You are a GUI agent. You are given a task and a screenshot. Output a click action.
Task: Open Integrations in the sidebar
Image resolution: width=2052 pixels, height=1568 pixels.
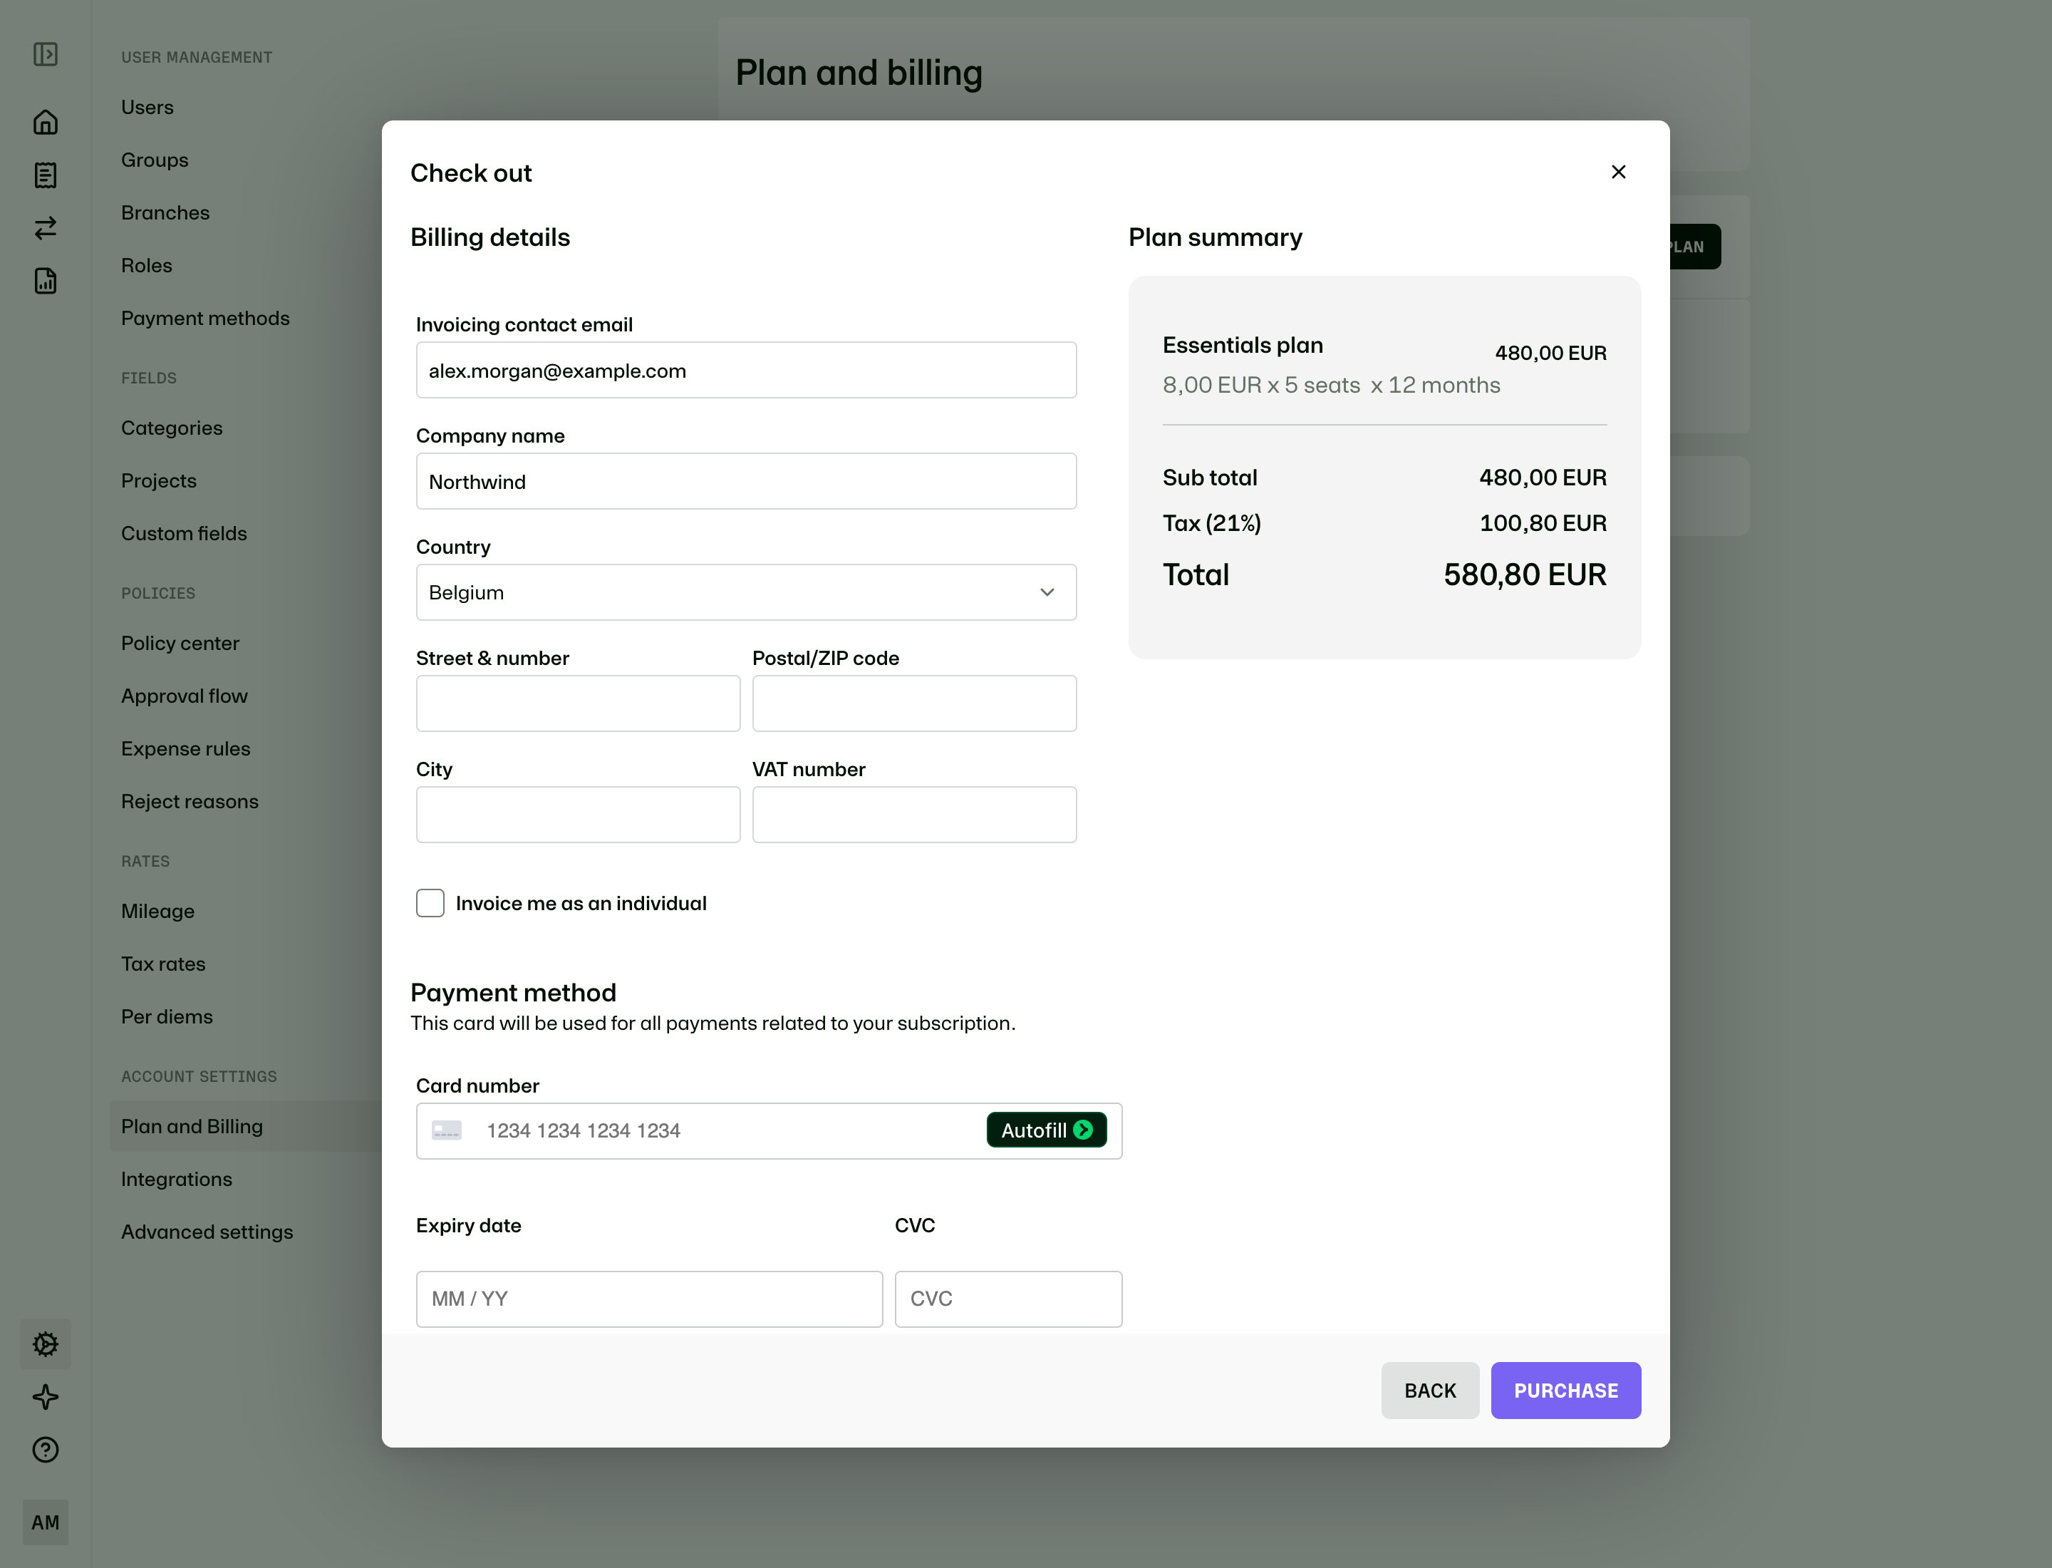pos(177,1179)
